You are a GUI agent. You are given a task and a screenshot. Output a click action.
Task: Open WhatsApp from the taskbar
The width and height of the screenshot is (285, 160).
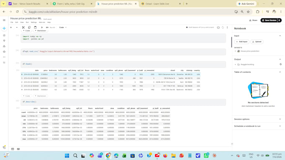point(206,156)
